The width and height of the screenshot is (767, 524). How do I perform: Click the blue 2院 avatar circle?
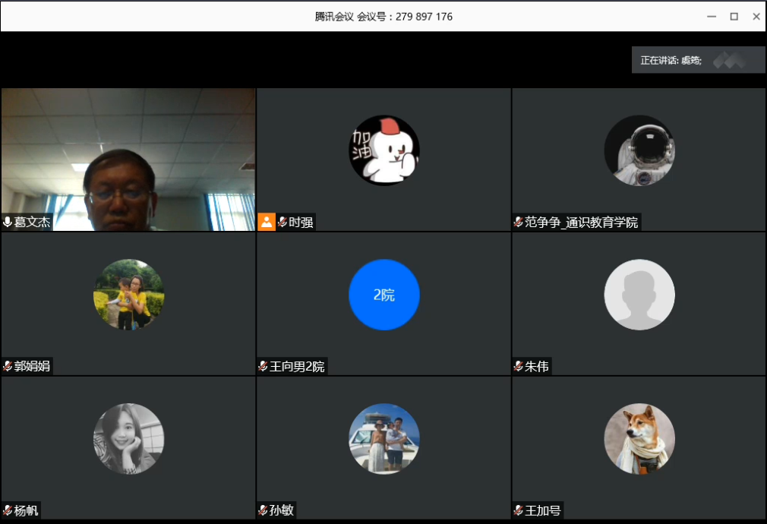[383, 295]
